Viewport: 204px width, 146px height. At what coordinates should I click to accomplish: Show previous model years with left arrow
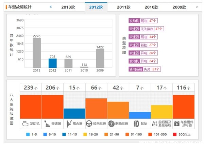tap(51, 7)
